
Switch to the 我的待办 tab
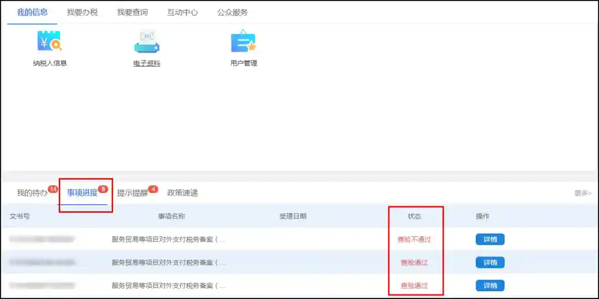point(32,193)
